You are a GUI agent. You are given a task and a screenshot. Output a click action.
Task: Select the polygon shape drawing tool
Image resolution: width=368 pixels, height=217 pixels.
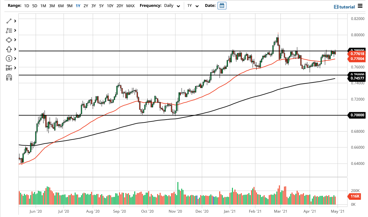pyautogui.click(x=9, y=40)
